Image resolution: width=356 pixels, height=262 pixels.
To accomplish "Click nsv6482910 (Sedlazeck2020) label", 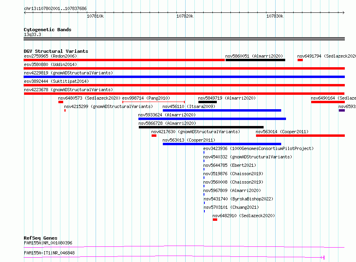I will point(244,216).
